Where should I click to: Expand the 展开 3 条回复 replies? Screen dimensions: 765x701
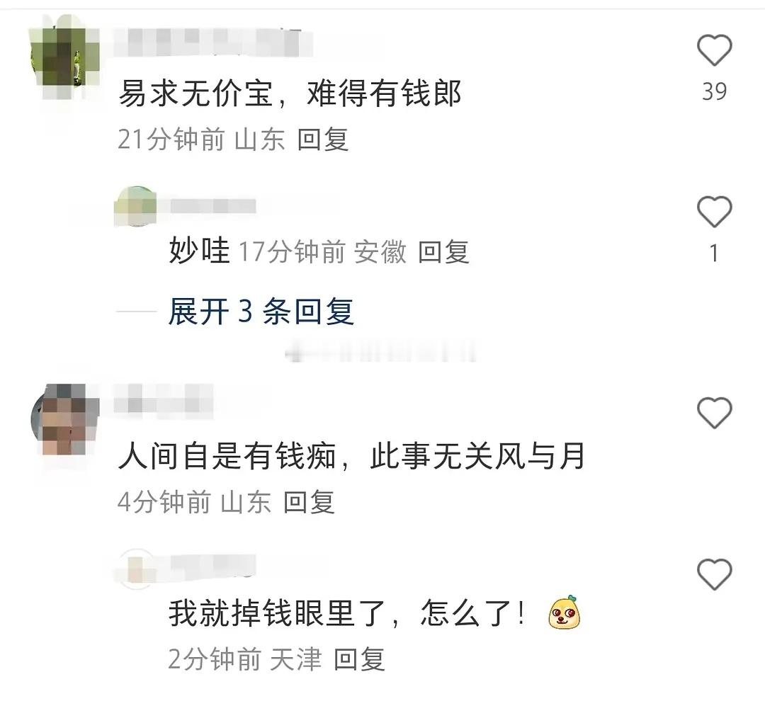pos(261,312)
